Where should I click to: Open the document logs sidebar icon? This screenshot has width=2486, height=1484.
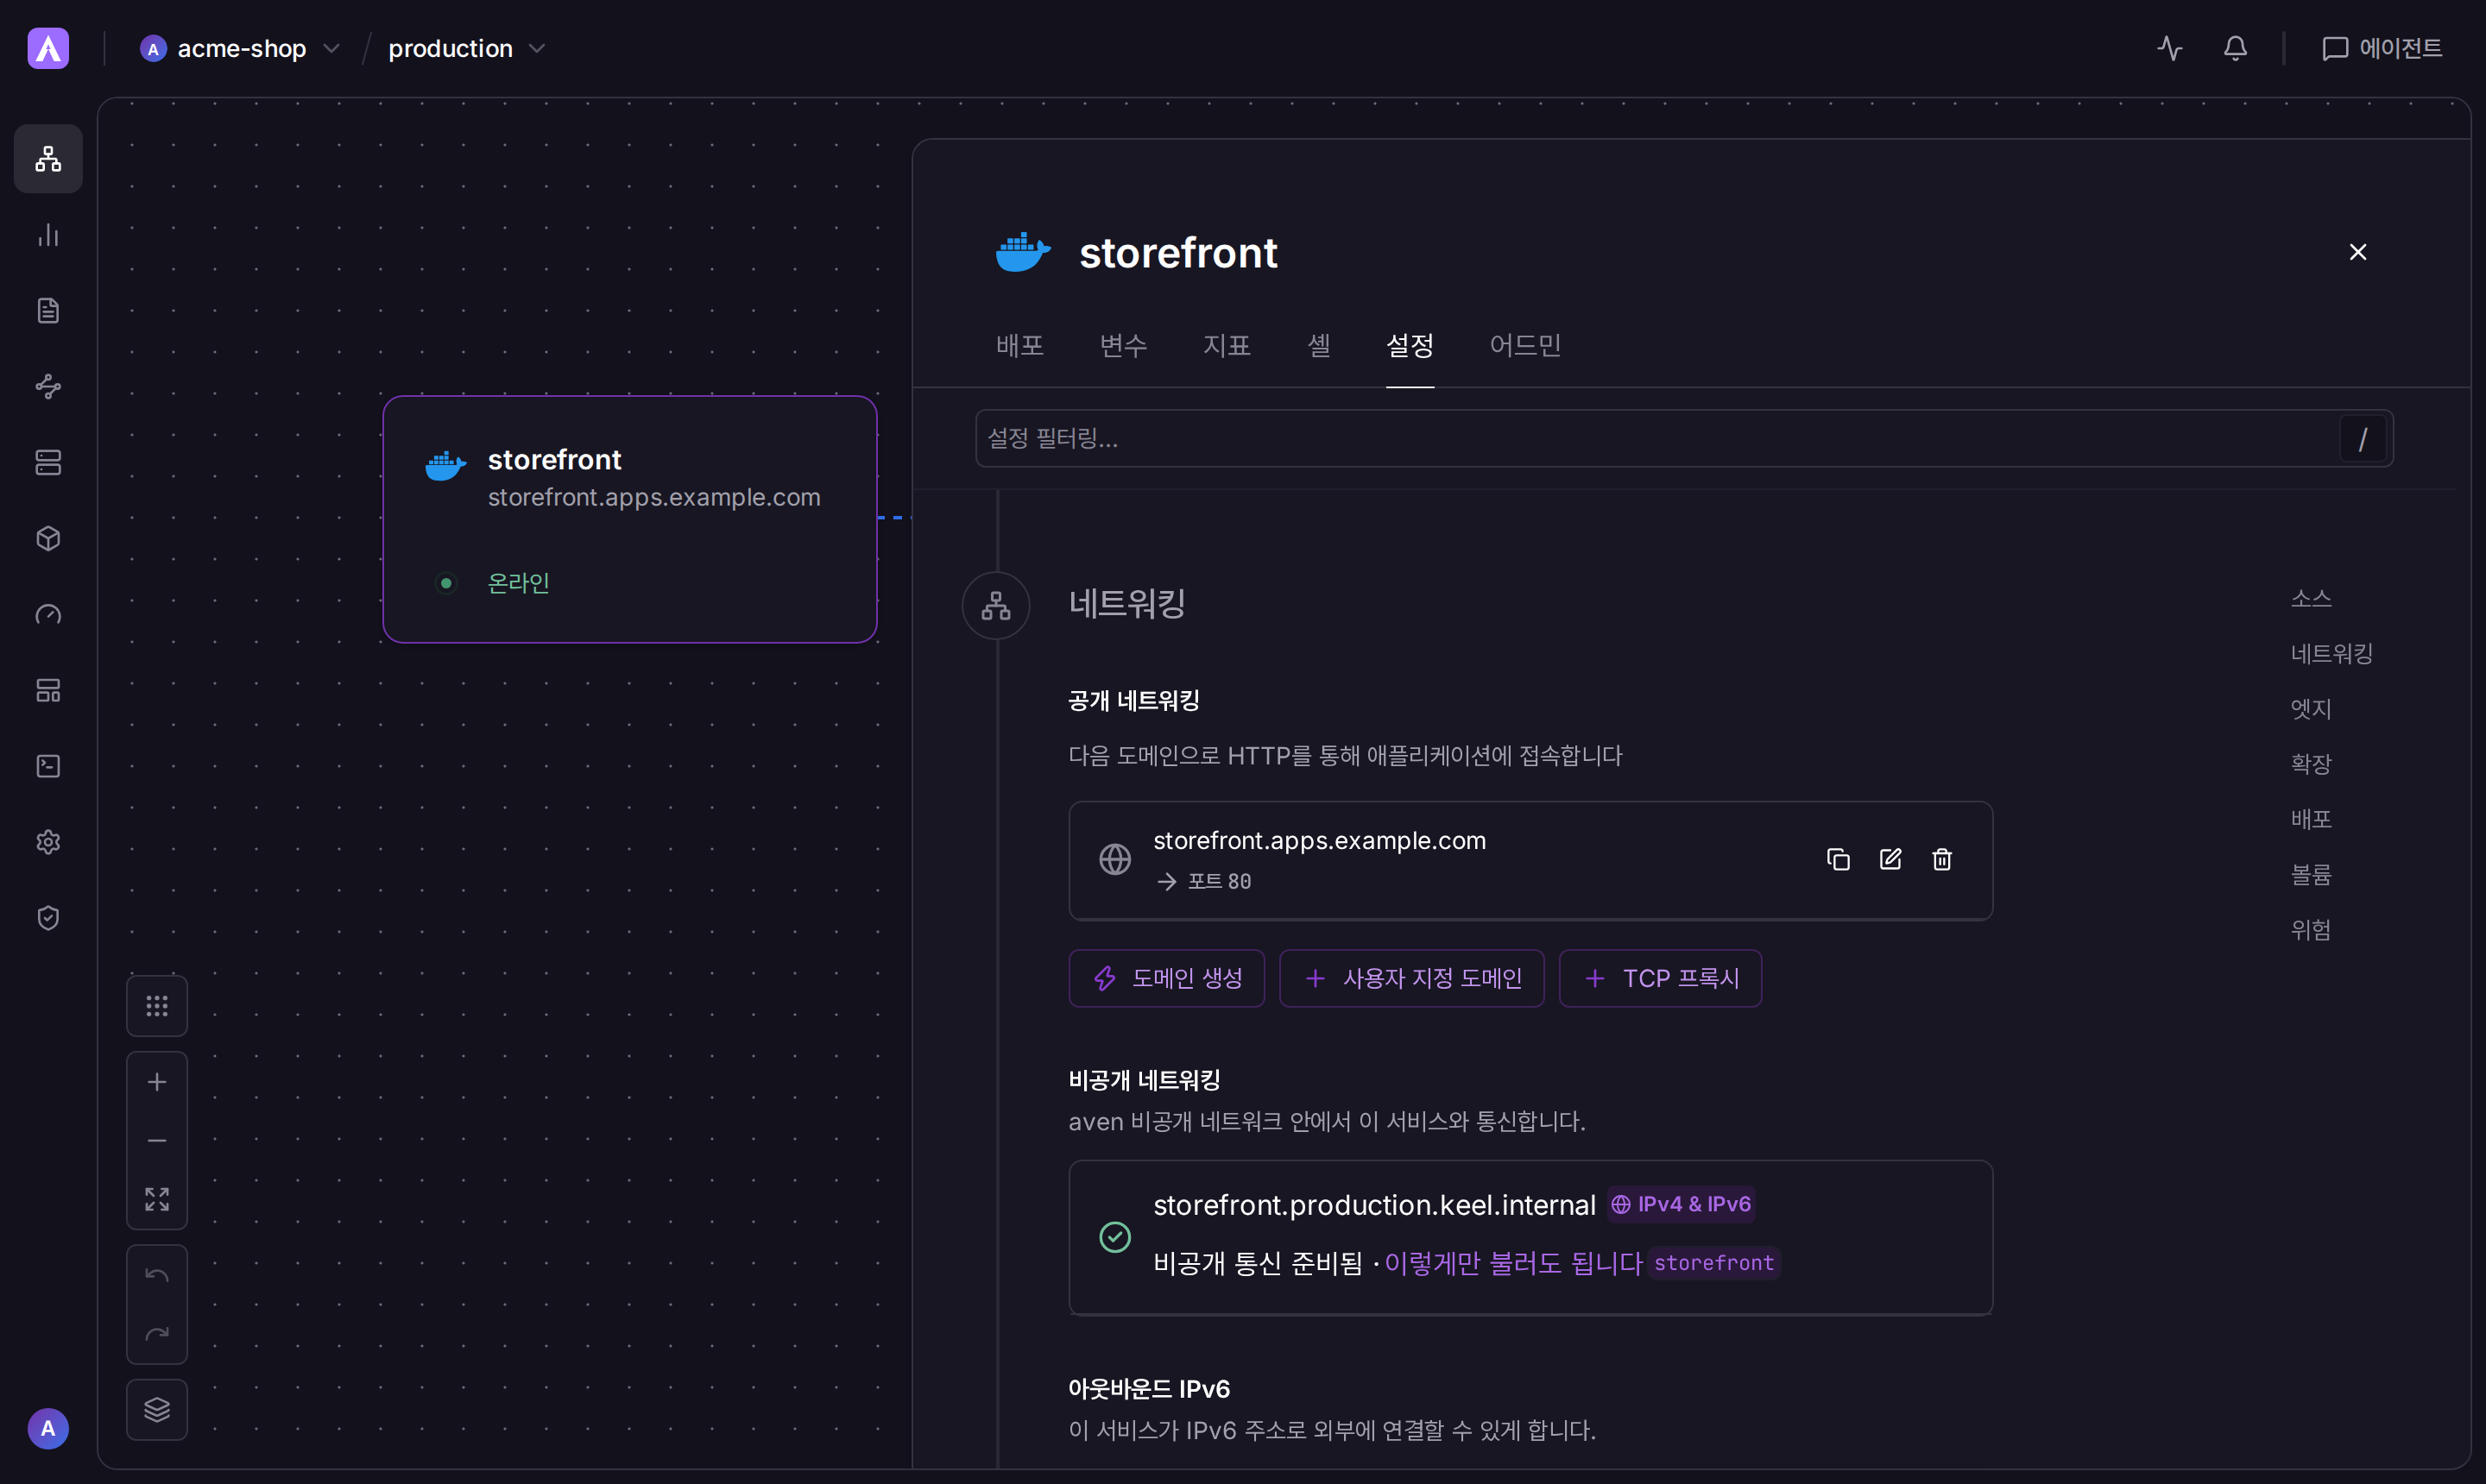coord(48,310)
